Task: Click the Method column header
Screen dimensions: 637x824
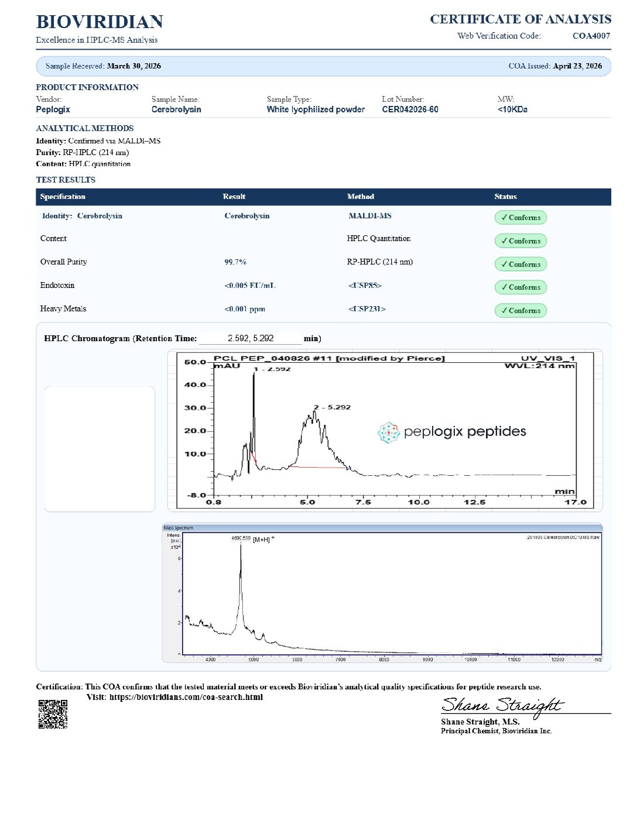Action: pos(361,197)
